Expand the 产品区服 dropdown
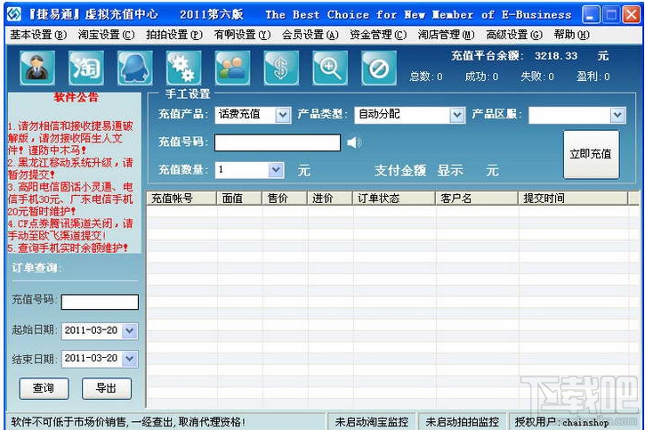The image size is (645, 430). pyautogui.click(x=617, y=115)
